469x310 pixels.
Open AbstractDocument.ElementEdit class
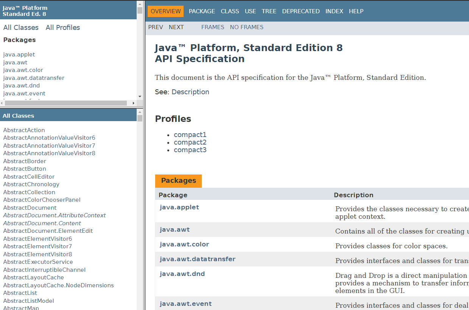(48, 231)
